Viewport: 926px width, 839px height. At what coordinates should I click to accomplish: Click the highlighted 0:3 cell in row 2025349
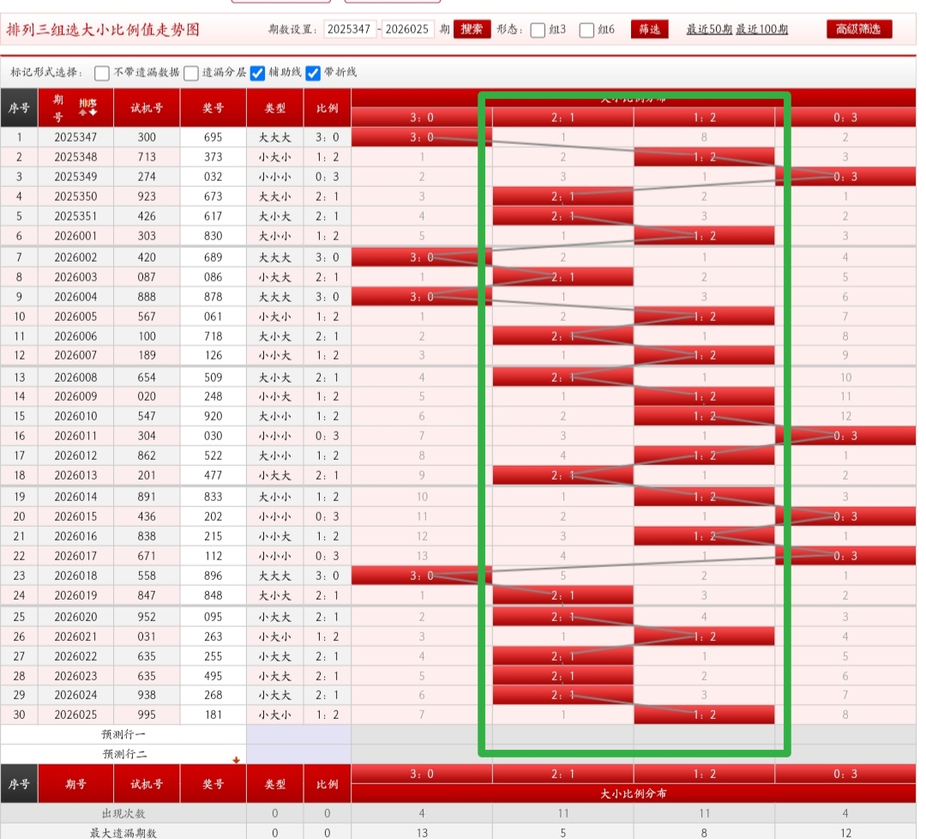pos(845,177)
